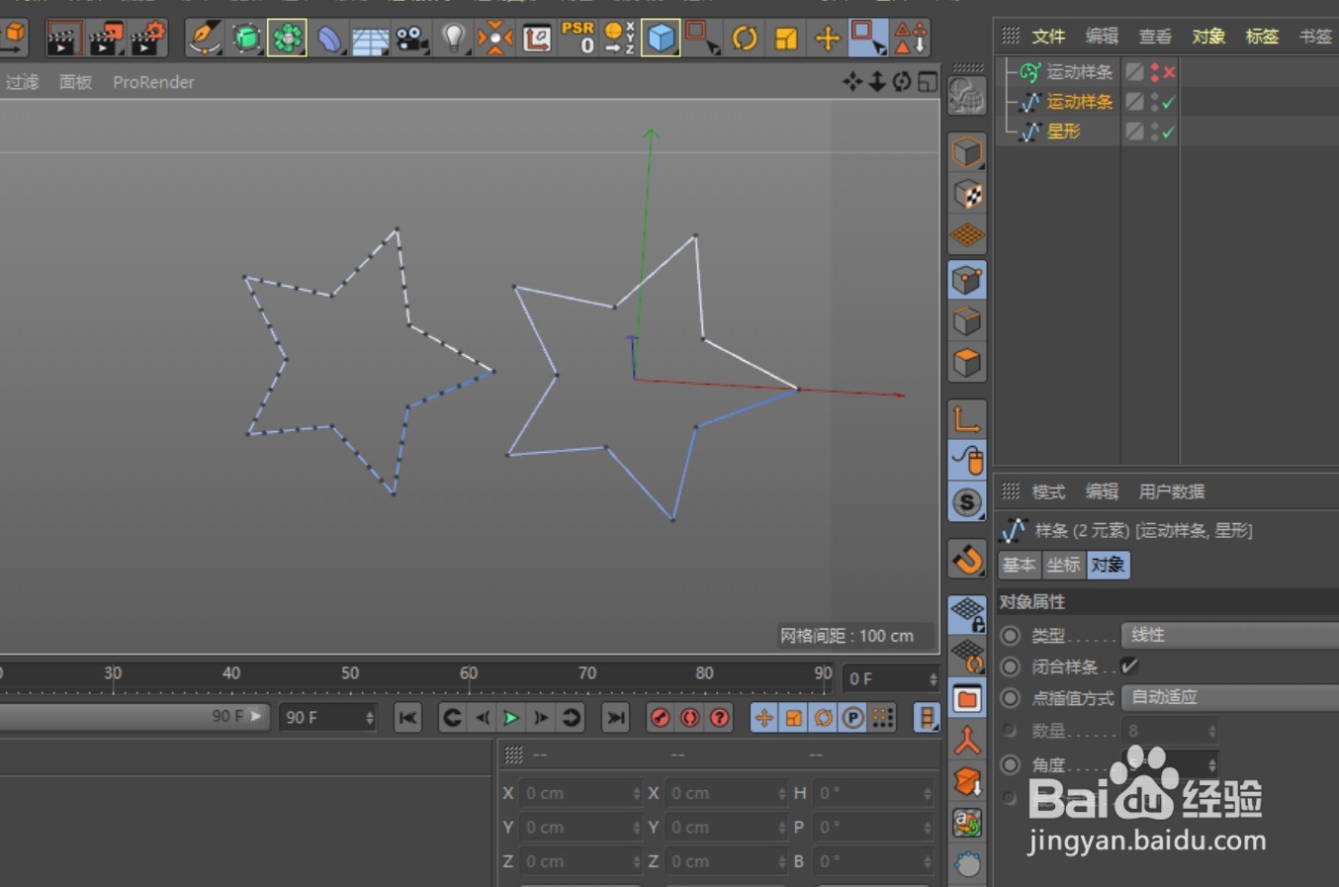Click the green MoGraph Cloner icon
The image size is (1339, 887).
point(287,39)
